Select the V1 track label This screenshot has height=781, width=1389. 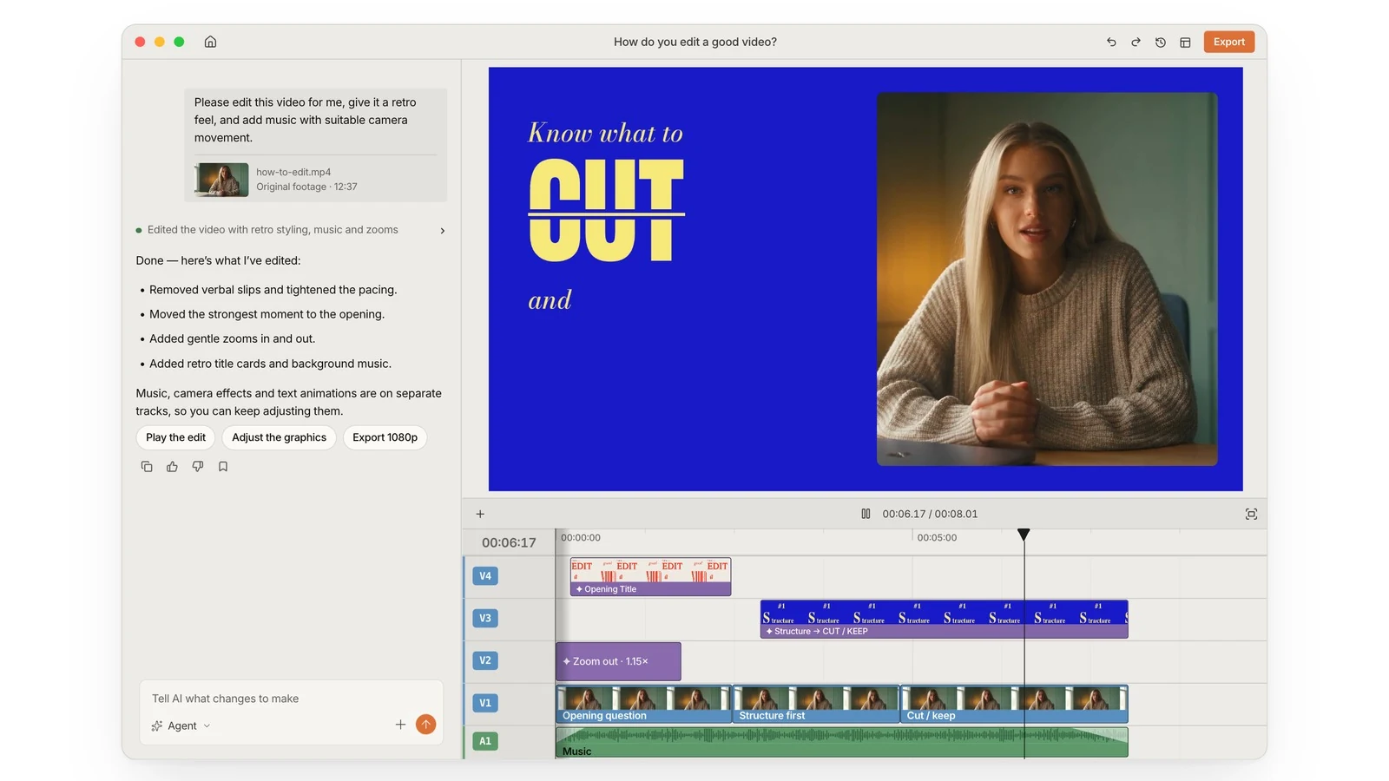485,703
